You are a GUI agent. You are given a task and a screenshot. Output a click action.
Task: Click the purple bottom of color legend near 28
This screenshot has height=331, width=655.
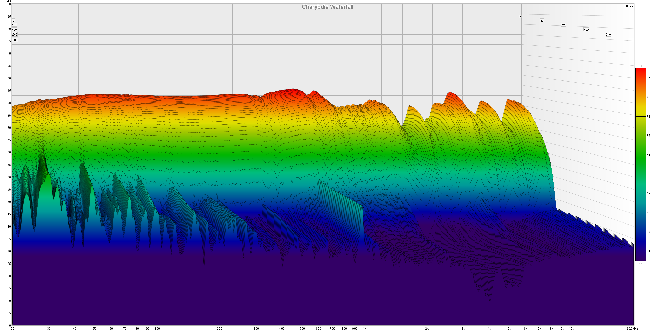click(x=640, y=258)
